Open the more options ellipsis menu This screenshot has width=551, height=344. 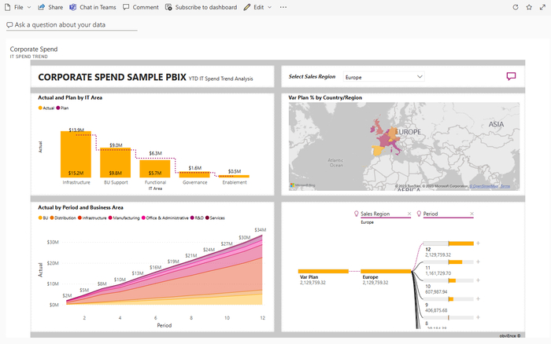point(283,7)
